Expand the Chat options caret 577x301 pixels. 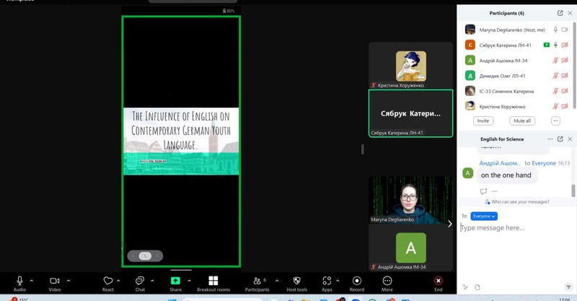(152, 281)
